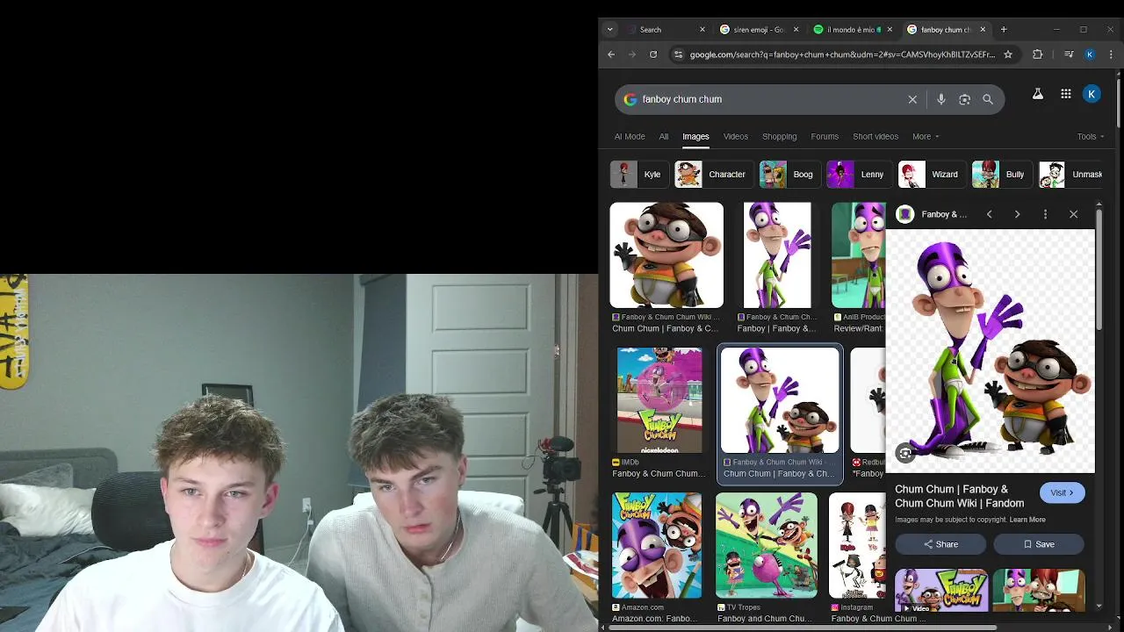This screenshot has width=1124, height=632.
Task: Open Chrome three-dot menu
Action: pos(1112,54)
